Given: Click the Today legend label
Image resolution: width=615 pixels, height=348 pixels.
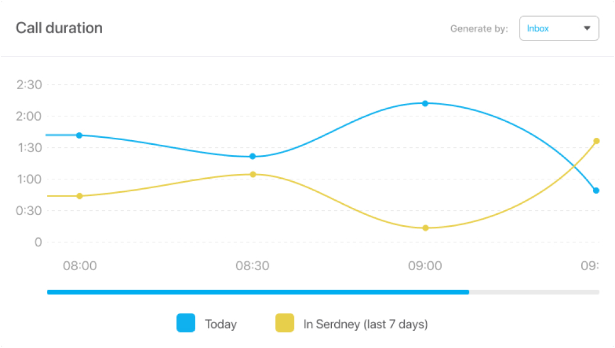Looking at the screenshot, I should (x=221, y=324).
